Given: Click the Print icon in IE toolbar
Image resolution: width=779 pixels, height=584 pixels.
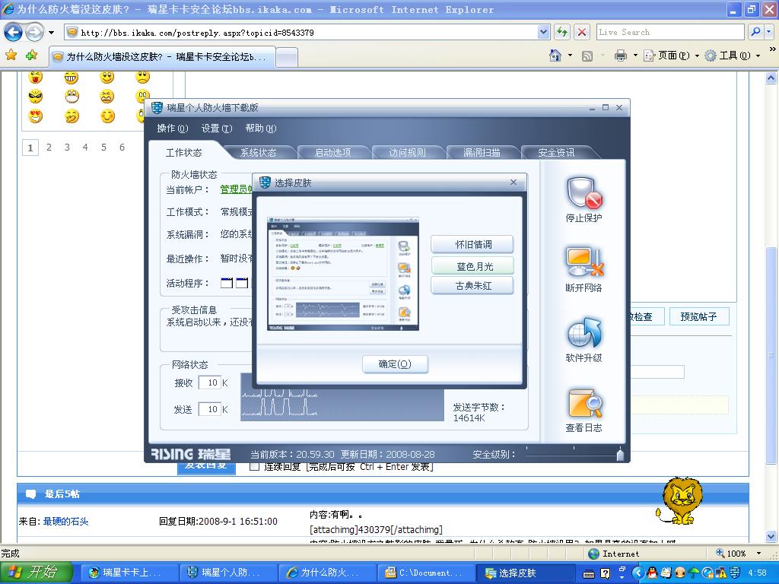Looking at the screenshot, I should (621, 56).
